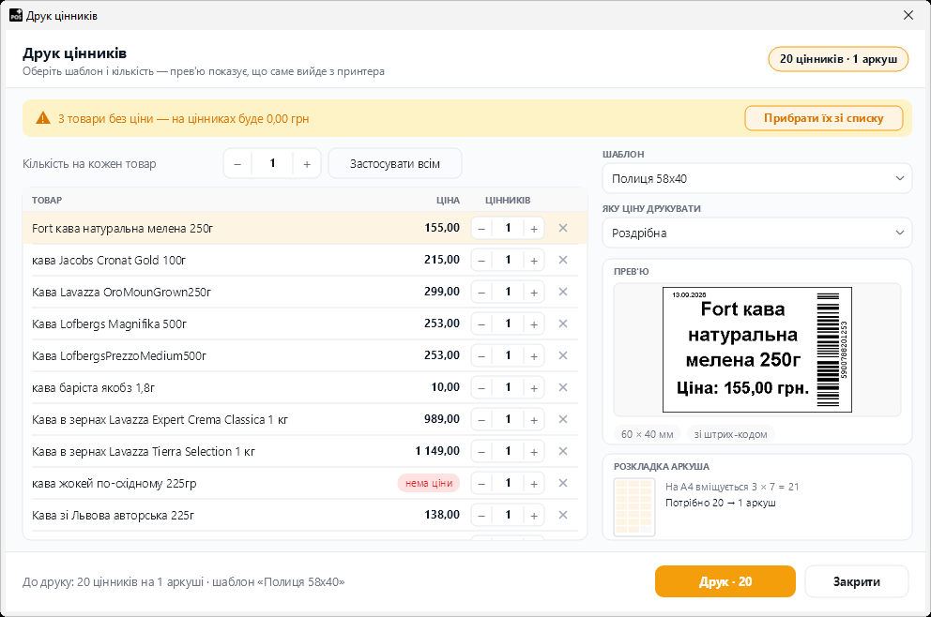931x617 pixels.
Task: Increase the per-product quantity at top
Action: pyautogui.click(x=307, y=164)
